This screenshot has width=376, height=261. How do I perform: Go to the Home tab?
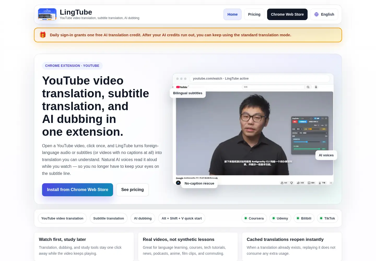232,14
